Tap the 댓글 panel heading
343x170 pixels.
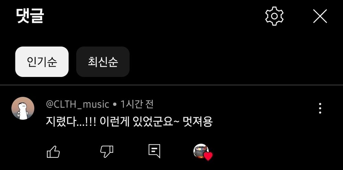[x=30, y=16]
